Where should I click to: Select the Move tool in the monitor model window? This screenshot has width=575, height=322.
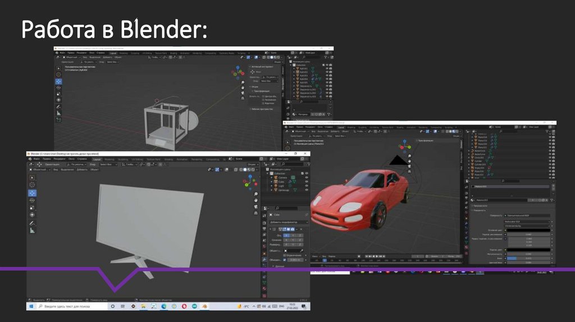coord(32,193)
